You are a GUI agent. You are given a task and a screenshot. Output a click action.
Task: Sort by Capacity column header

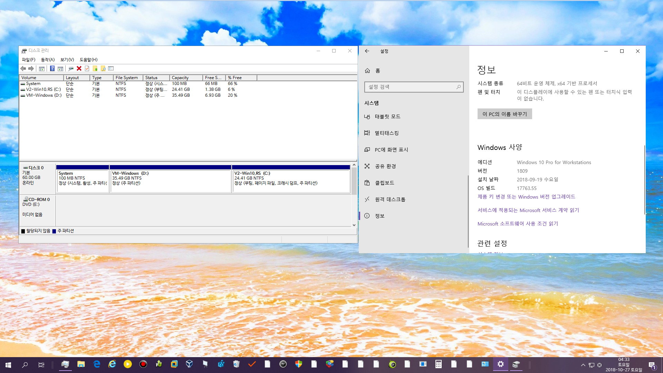pyautogui.click(x=186, y=78)
